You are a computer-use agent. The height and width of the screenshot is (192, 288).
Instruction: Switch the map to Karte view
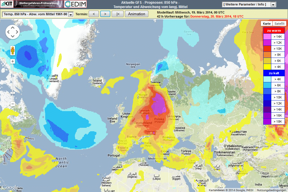tap(266, 24)
